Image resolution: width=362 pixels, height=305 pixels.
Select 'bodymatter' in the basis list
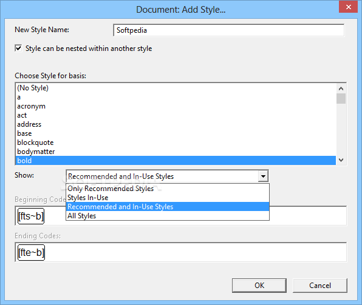point(176,152)
